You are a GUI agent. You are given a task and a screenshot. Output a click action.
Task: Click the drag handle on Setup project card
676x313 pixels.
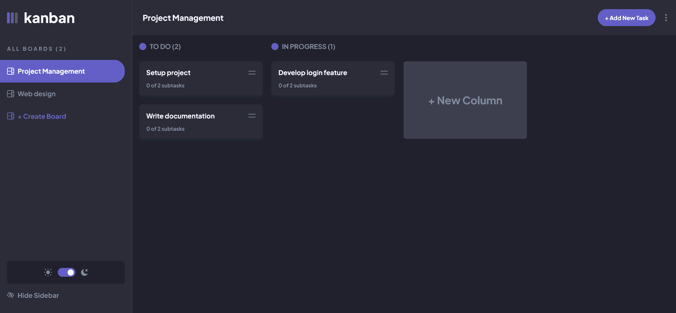252,73
